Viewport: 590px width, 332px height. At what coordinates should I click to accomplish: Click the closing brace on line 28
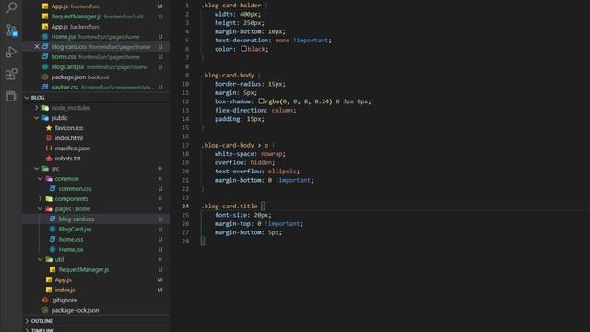point(203,241)
